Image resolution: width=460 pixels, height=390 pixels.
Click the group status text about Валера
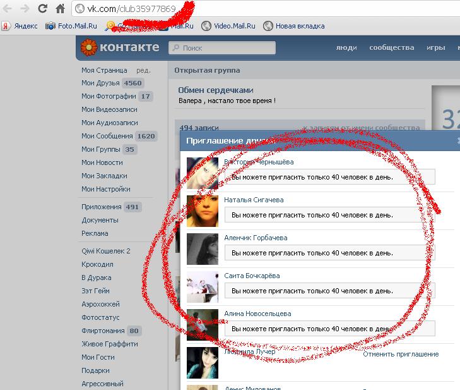227,101
